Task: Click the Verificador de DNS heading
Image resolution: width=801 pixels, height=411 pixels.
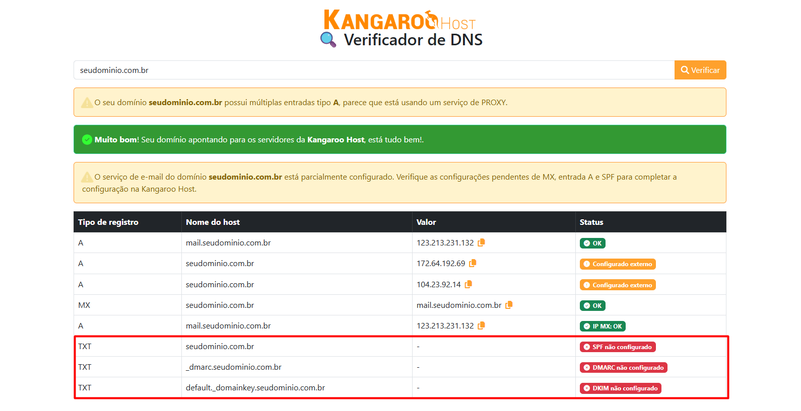Action: click(413, 40)
